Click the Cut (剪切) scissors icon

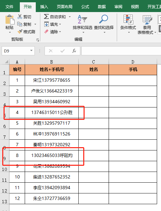[x=20, y=17]
